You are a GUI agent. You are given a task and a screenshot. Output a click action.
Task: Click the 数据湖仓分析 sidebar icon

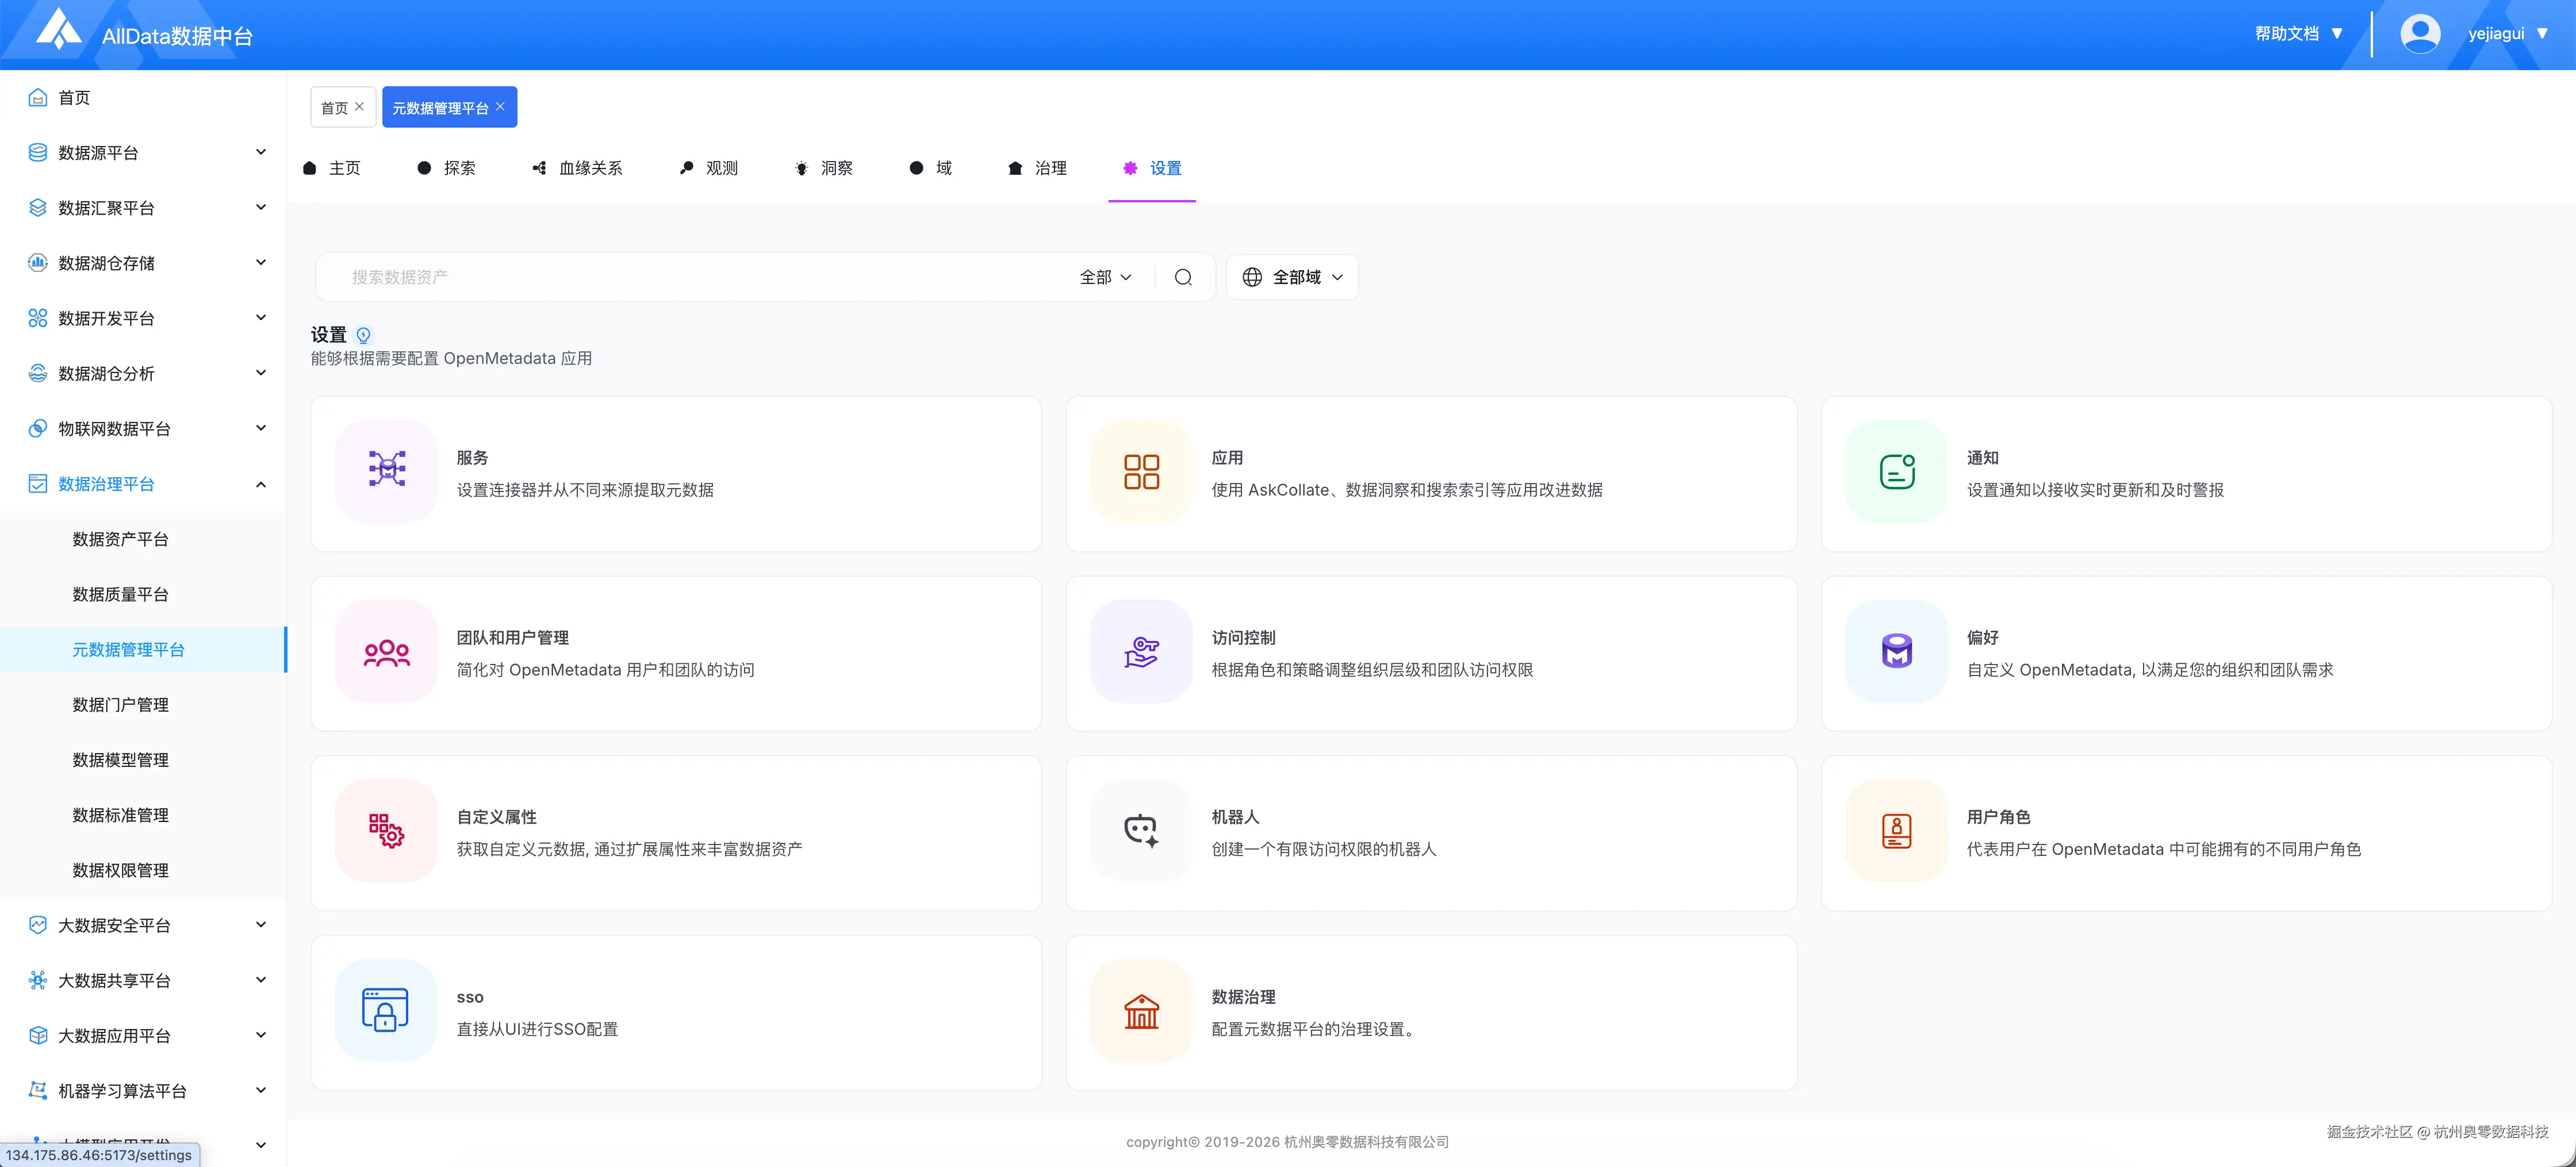tap(38, 373)
